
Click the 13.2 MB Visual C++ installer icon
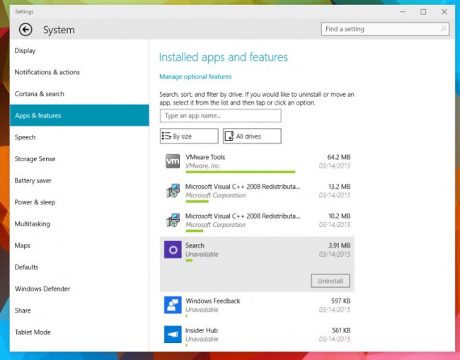click(x=173, y=191)
